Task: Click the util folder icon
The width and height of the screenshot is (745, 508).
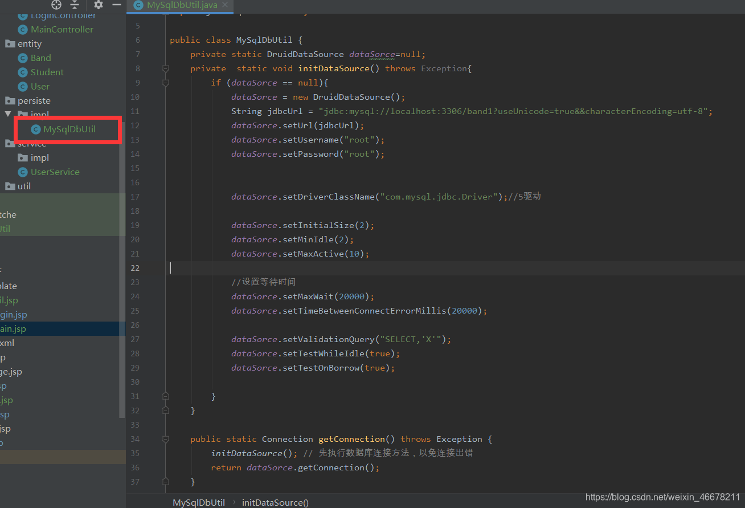Action: pyautogui.click(x=10, y=186)
